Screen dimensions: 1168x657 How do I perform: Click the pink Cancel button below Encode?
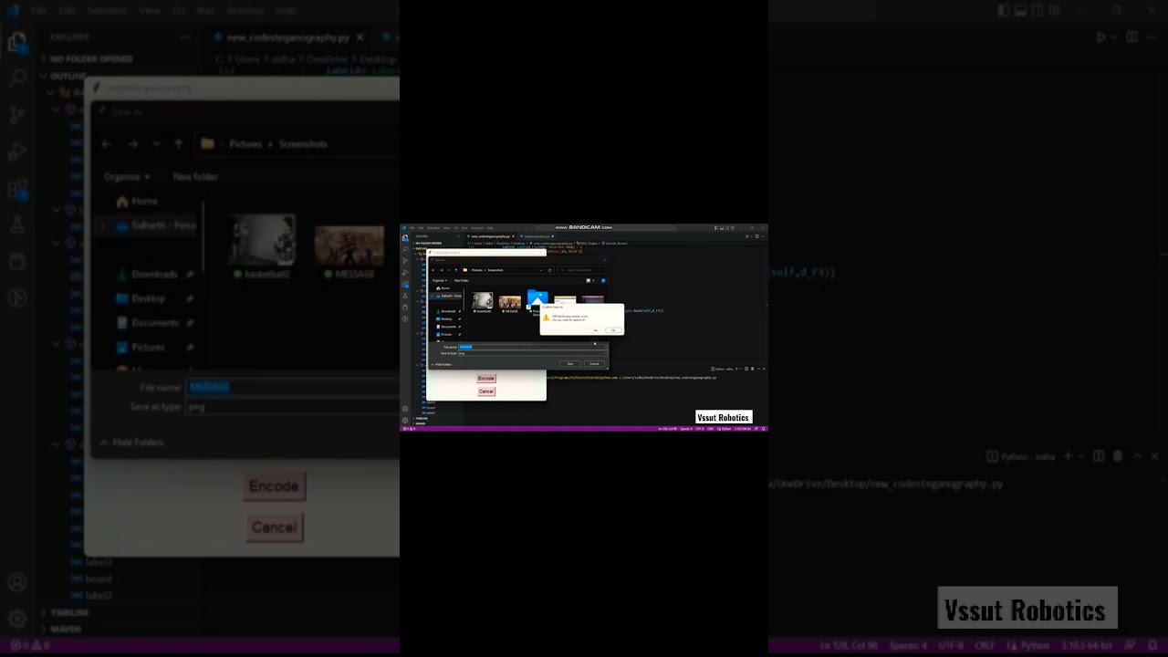pos(486,391)
